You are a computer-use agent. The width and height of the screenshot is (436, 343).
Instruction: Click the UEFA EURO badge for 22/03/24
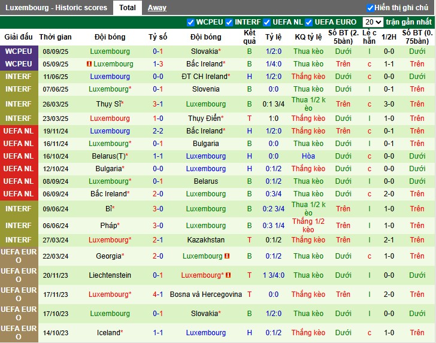tap(18, 256)
